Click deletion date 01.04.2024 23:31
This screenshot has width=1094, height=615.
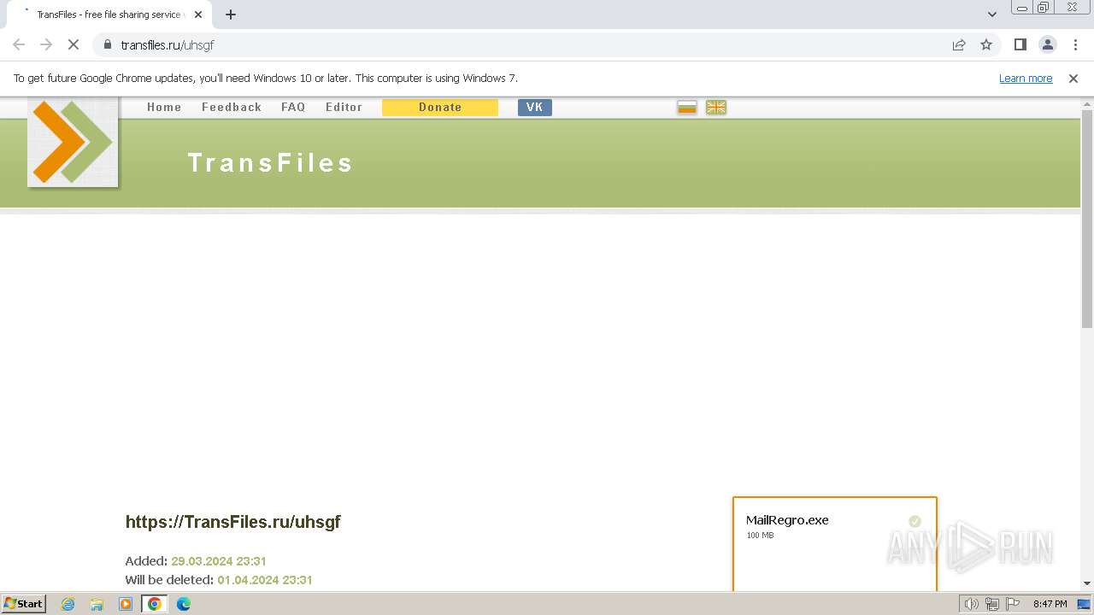point(265,580)
